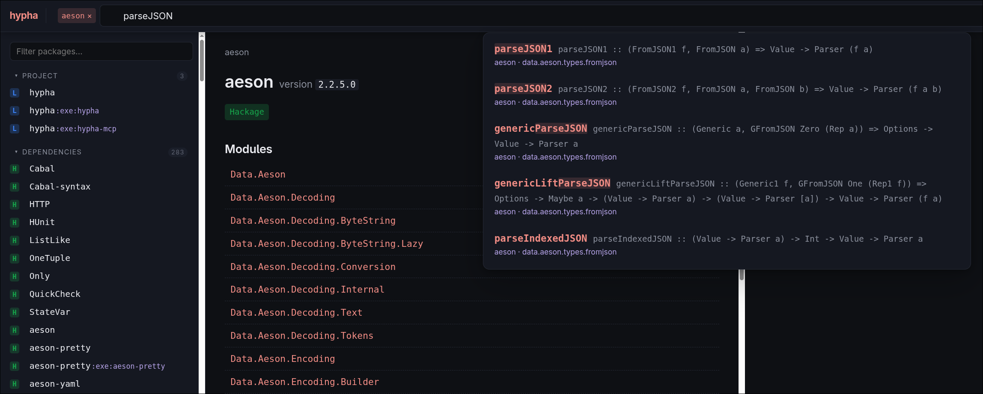Open hypha:exe:hypha-mcp package
Viewport: 983px width, 394px height.
tap(73, 128)
